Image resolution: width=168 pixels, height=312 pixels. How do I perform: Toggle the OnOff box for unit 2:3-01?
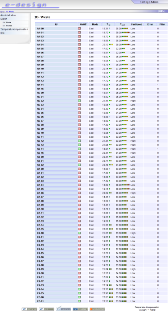(79, 301)
